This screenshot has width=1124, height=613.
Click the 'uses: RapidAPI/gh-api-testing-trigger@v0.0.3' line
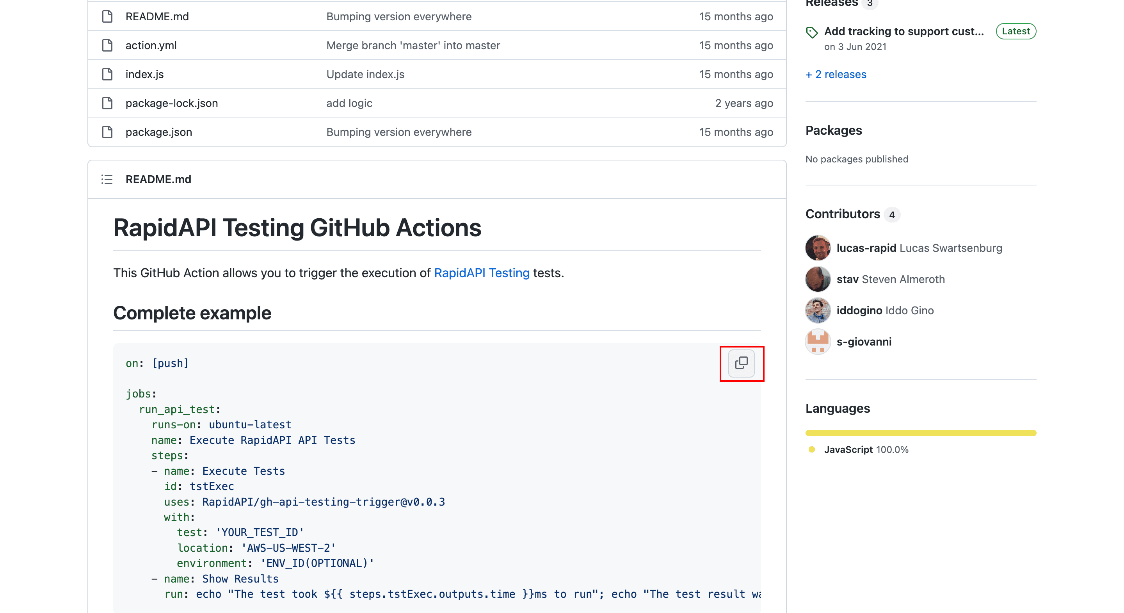[304, 502]
